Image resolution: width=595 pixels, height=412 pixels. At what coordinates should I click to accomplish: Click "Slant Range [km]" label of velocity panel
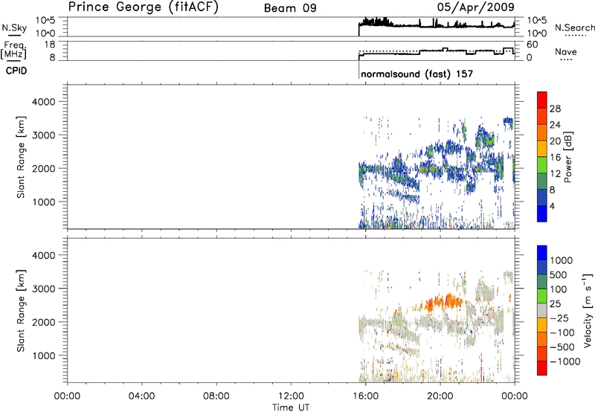[x=21, y=310]
